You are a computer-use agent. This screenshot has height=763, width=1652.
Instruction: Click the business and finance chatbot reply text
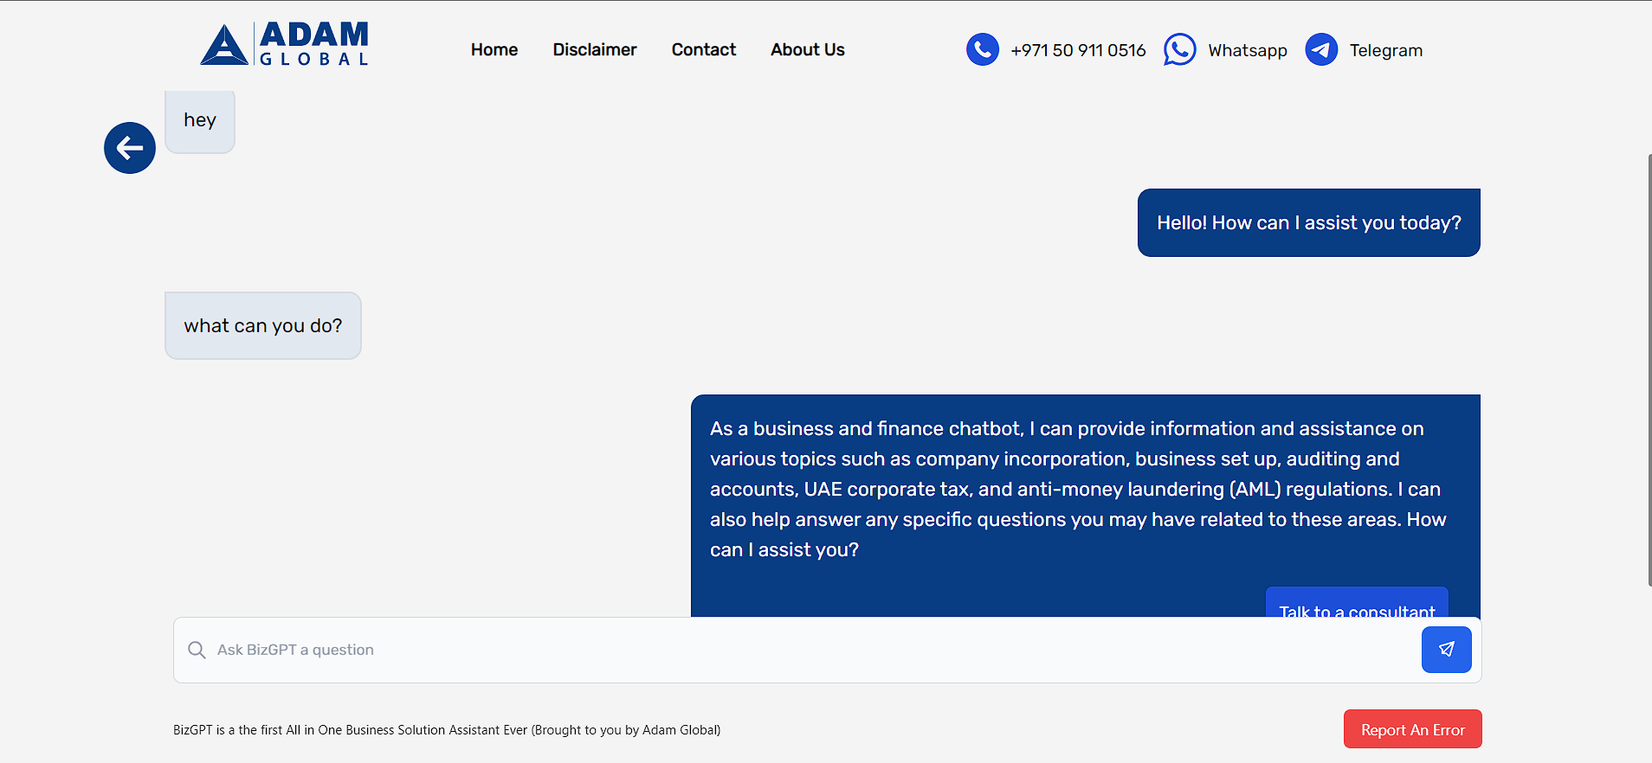[x=1078, y=489]
